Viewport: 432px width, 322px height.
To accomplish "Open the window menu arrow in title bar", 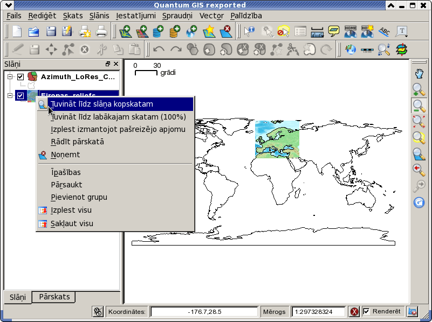I will point(9,5).
